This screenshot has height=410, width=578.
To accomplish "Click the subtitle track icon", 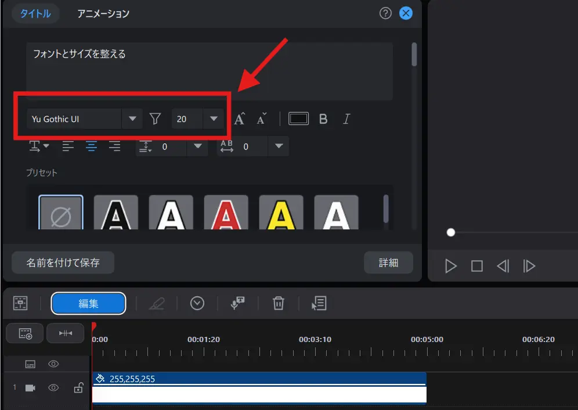I will tap(30, 364).
